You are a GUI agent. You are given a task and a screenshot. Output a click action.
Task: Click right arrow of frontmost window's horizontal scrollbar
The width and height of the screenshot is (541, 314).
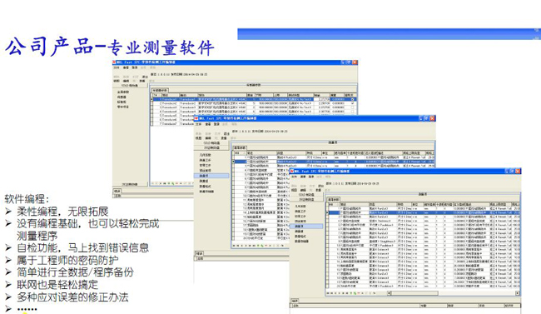click(x=518, y=293)
